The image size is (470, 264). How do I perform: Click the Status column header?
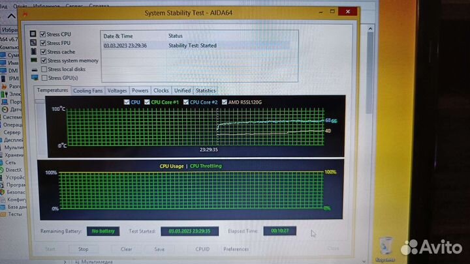pos(176,36)
